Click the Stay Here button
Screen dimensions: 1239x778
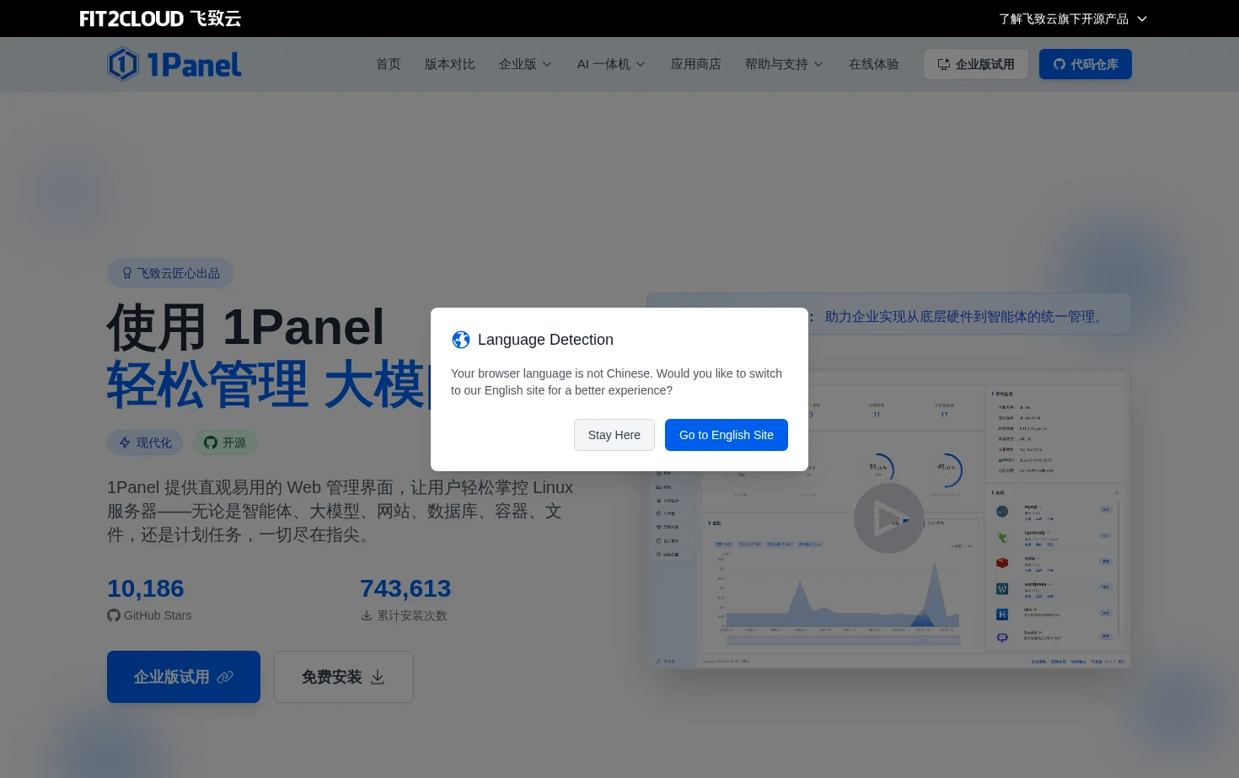(x=614, y=435)
